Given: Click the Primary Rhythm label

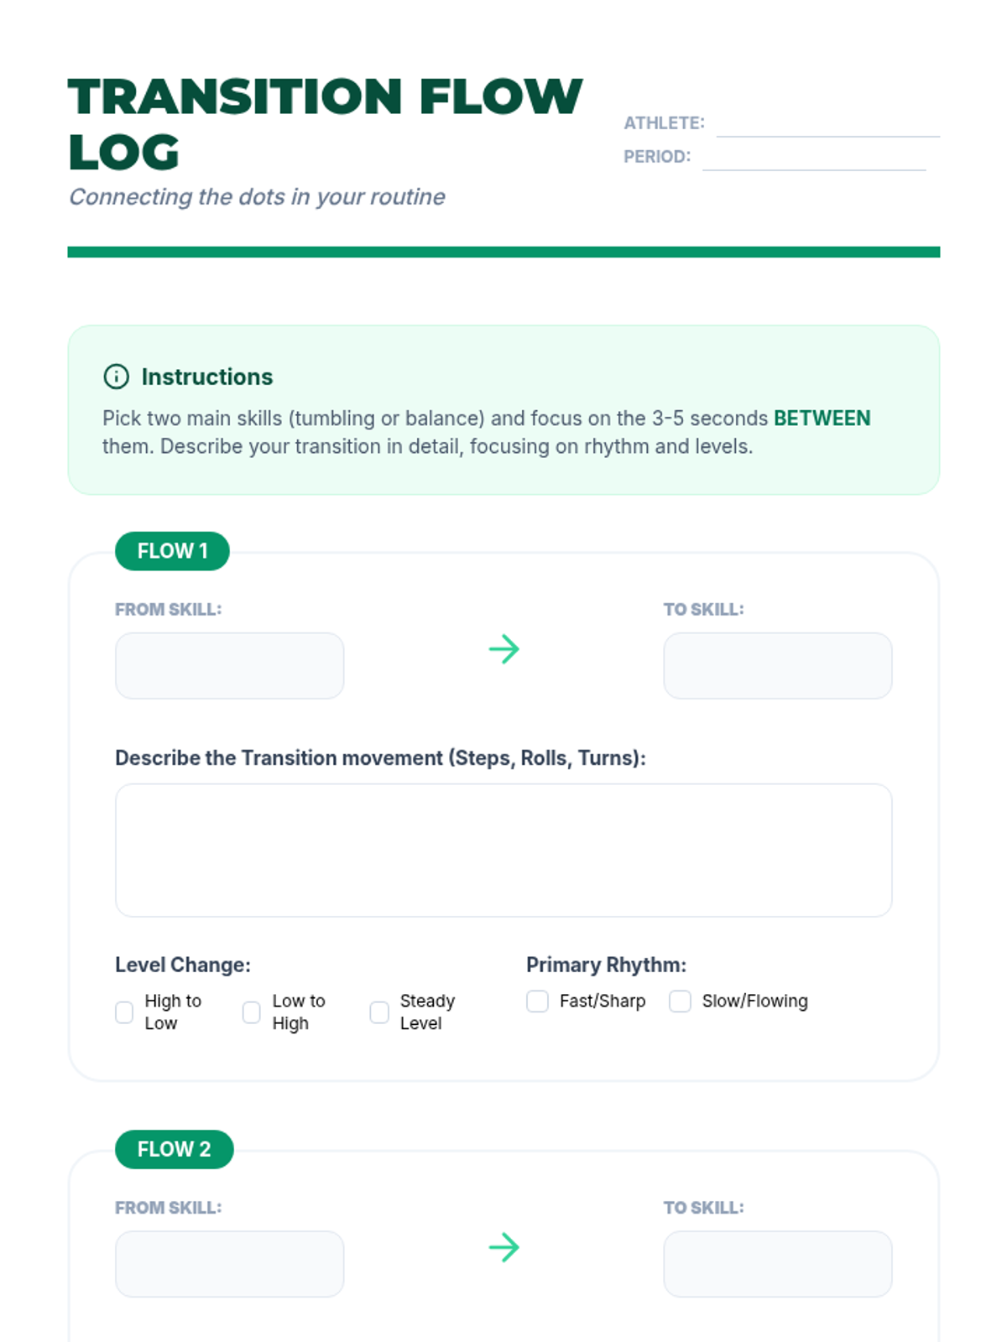Looking at the screenshot, I should click(x=606, y=965).
